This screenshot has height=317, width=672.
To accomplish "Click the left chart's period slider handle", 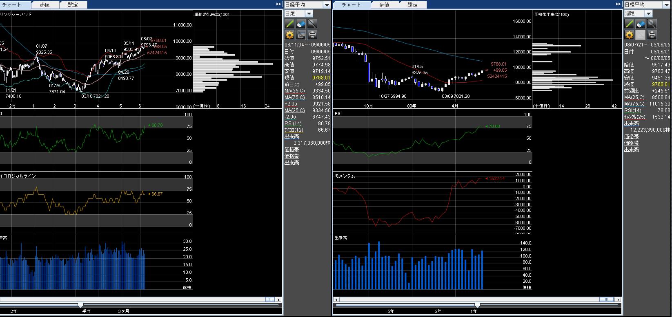I will point(80,305).
